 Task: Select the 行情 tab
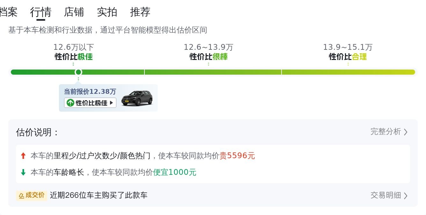pos(41,12)
